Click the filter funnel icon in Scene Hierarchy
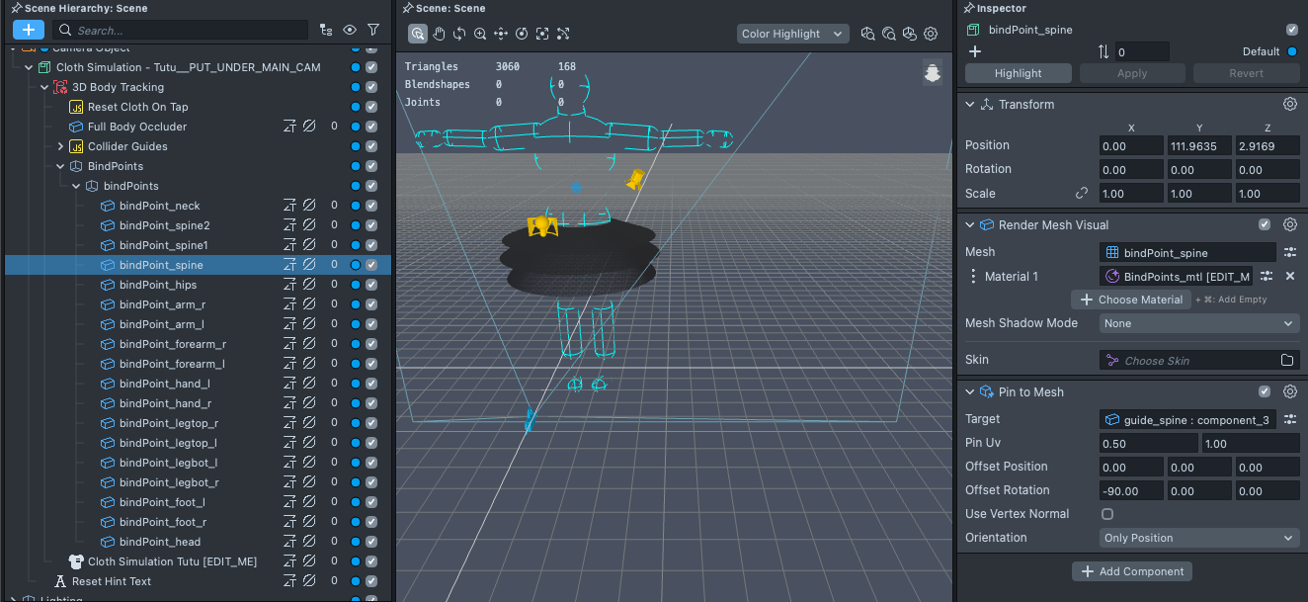The image size is (1308, 602). coord(373,30)
